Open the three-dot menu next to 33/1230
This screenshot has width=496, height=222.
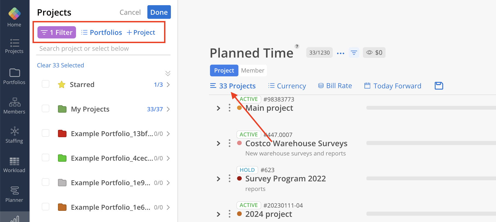(341, 53)
